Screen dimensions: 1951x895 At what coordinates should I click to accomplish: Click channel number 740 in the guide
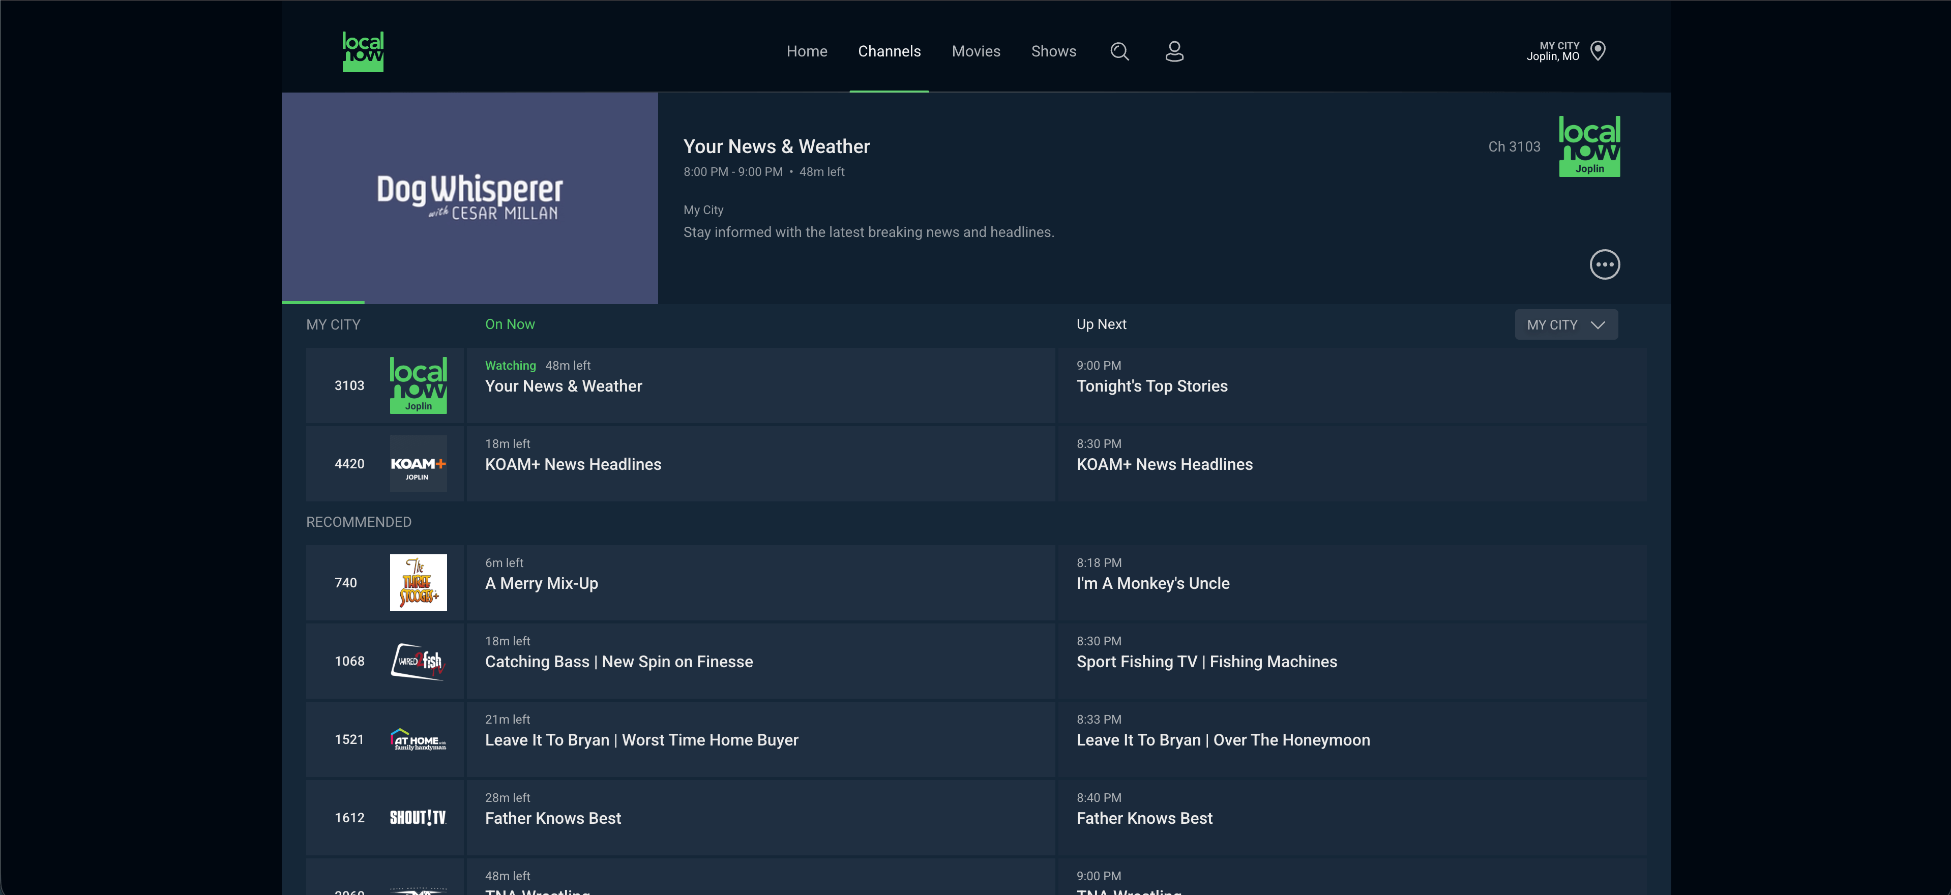pos(345,583)
